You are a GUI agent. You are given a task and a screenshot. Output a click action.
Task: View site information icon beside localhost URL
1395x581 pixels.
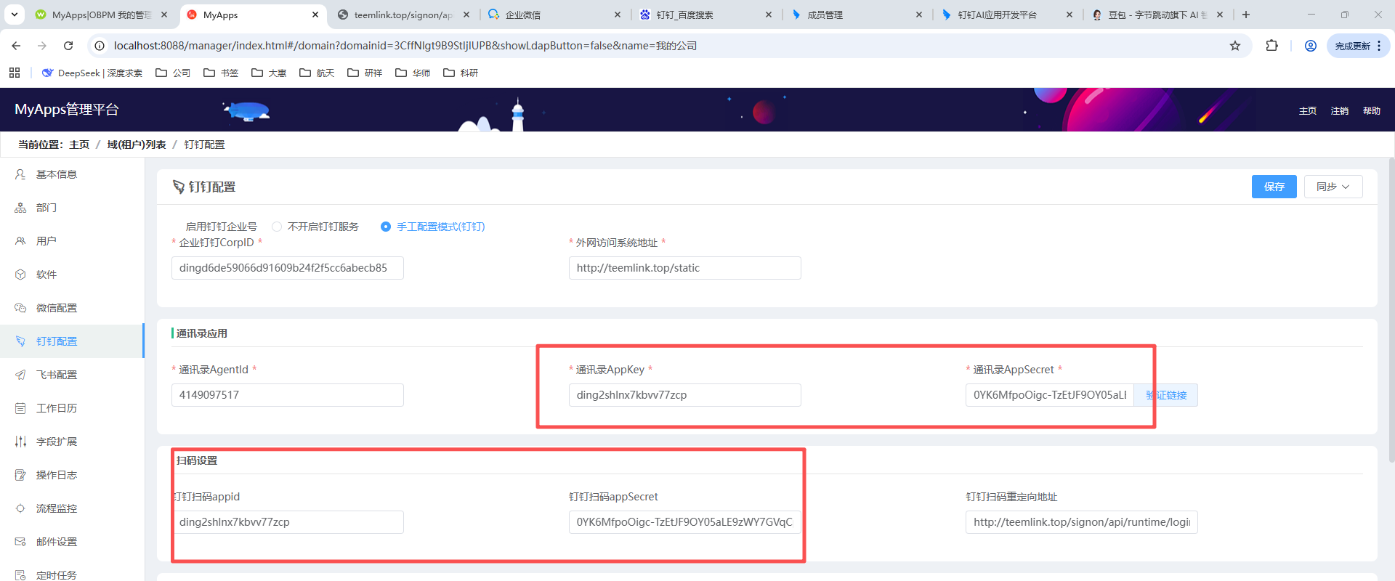(100, 46)
